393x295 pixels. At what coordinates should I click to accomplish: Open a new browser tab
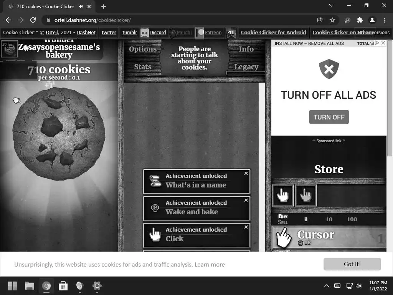tap(104, 7)
